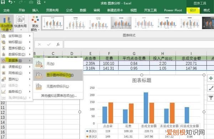Switch to the 数据 ribbon tab
This screenshot has width=214, height=139.
(x=83, y=10)
